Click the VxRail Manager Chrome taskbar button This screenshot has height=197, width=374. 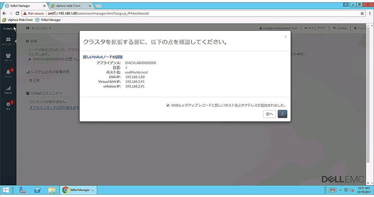pyautogui.click(x=78, y=190)
